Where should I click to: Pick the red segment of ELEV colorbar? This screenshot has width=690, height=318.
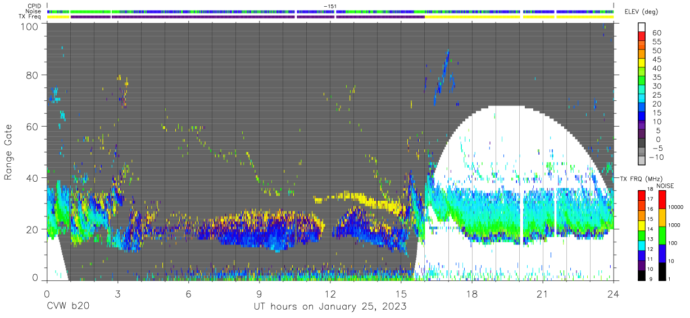coord(642,36)
